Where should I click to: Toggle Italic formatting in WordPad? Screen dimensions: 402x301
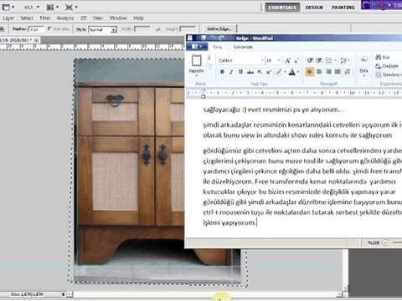pos(231,72)
